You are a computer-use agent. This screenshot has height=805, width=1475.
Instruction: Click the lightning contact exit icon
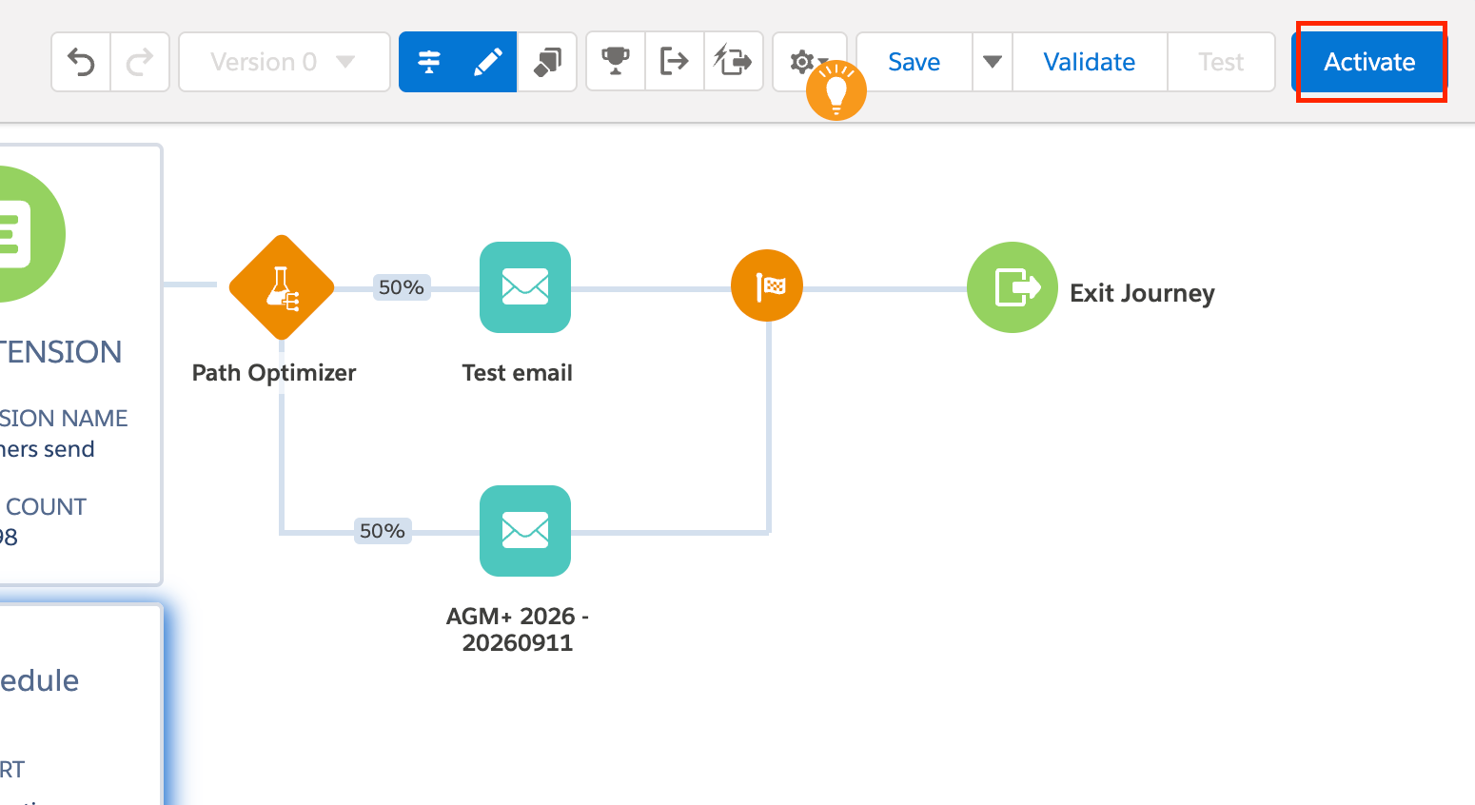[x=734, y=62]
